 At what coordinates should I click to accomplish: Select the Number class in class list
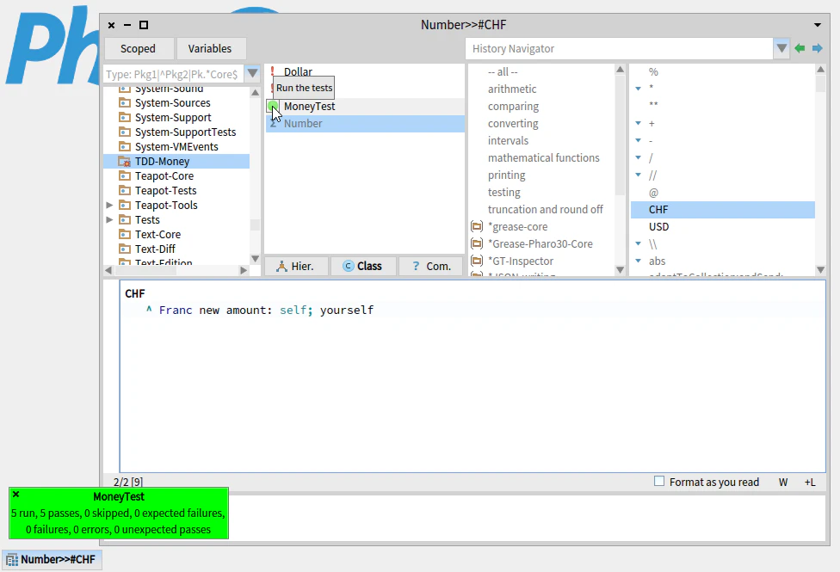[x=366, y=123]
